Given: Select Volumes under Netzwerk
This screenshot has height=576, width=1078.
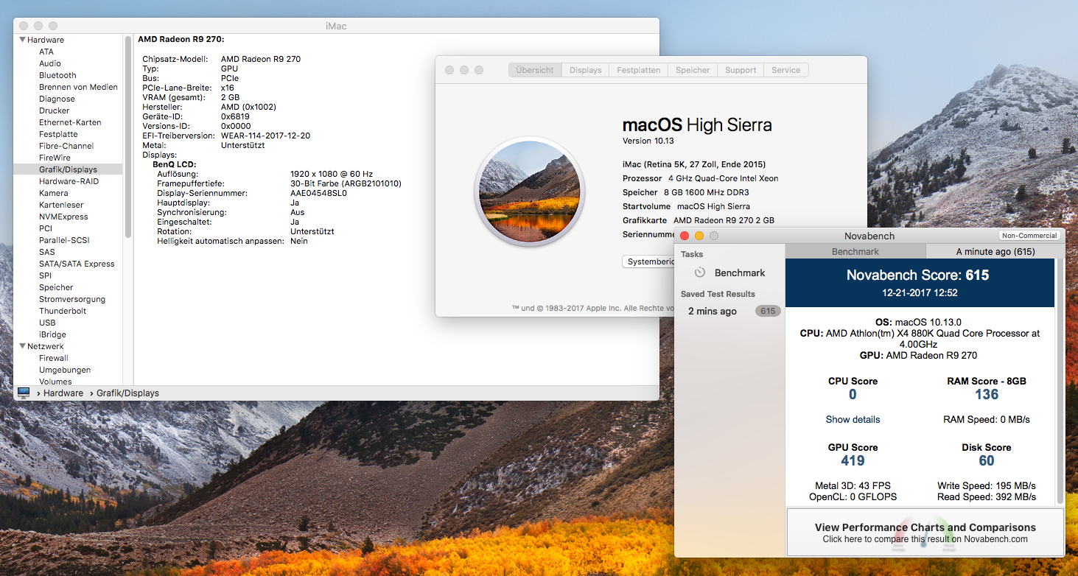Looking at the screenshot, I should pos(55,382).
